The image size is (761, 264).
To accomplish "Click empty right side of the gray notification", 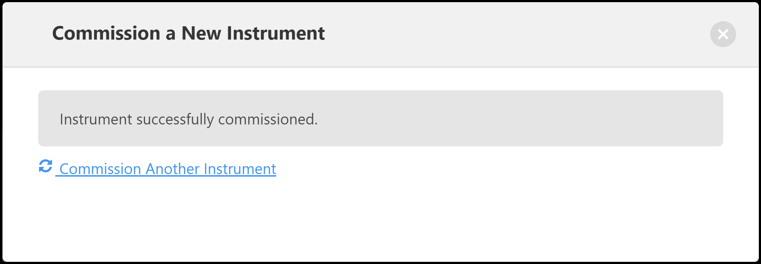I will (x=576, y=119).
